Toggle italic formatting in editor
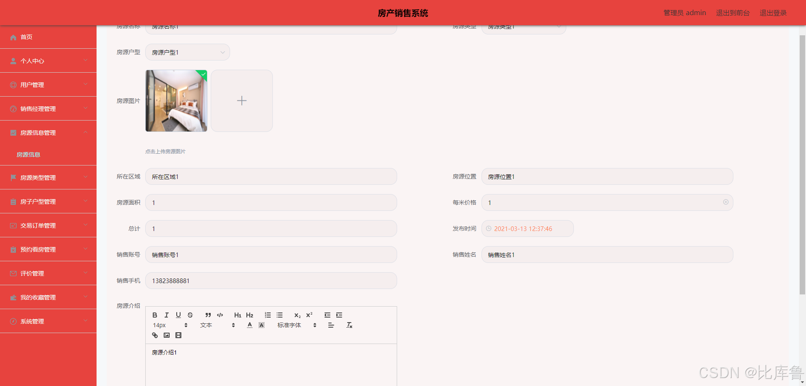Image resolution: width=806 pixels, height=386 pixels. 167,315
